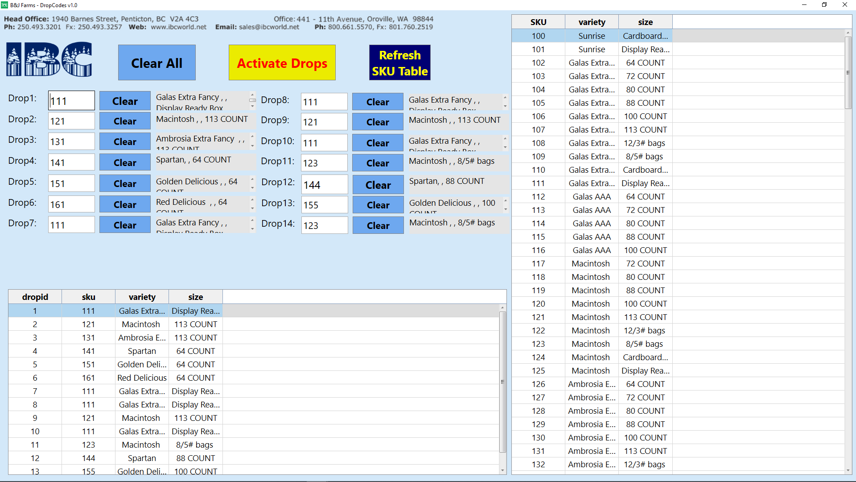
Task: Click the Drop12 input showing 144
Action: click(x=324, y=184)
